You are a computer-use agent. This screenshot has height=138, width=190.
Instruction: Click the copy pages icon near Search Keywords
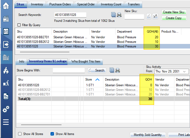(x=113, y=15)
